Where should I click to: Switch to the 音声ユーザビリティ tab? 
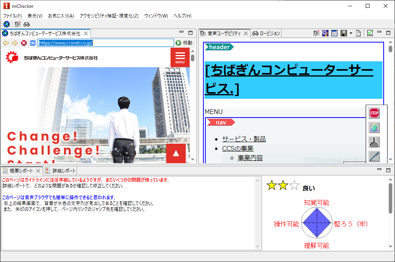pyautogui.click(x=224, y=34)
